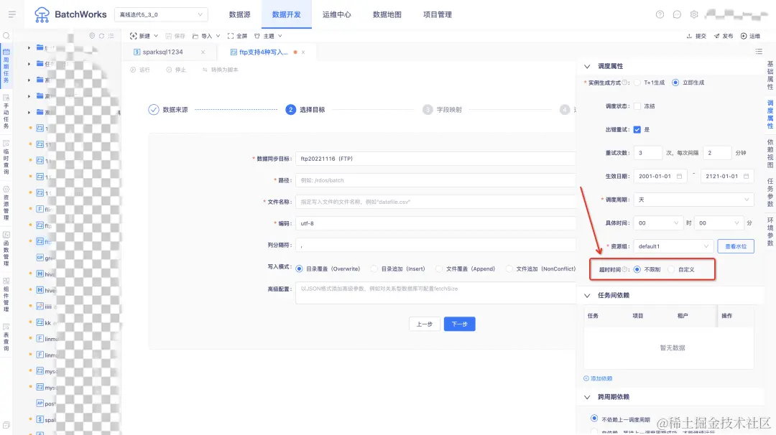Click 转换为脚本 convert-to-script button
This screenshot has width=776, height=435.
pos(221,70)
